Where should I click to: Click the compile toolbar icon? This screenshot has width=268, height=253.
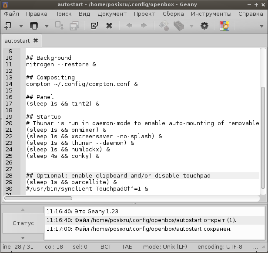(x=164, y=26)
